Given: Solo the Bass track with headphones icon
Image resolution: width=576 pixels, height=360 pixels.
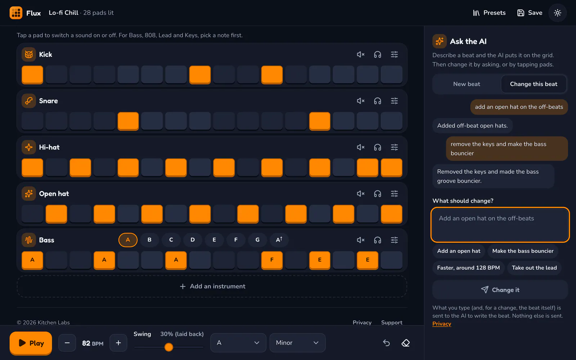Looking at the screenshot, I should tap(377, 240).
